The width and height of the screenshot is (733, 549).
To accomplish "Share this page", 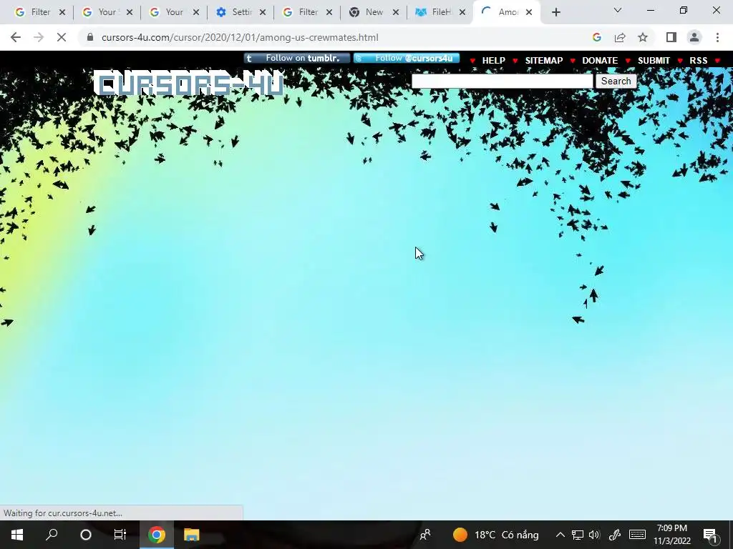I will 620,37.
